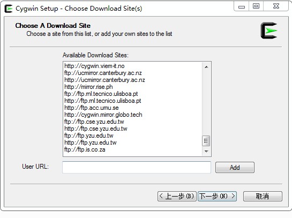Click the large Cygwin logo in header

click(269, 31)
